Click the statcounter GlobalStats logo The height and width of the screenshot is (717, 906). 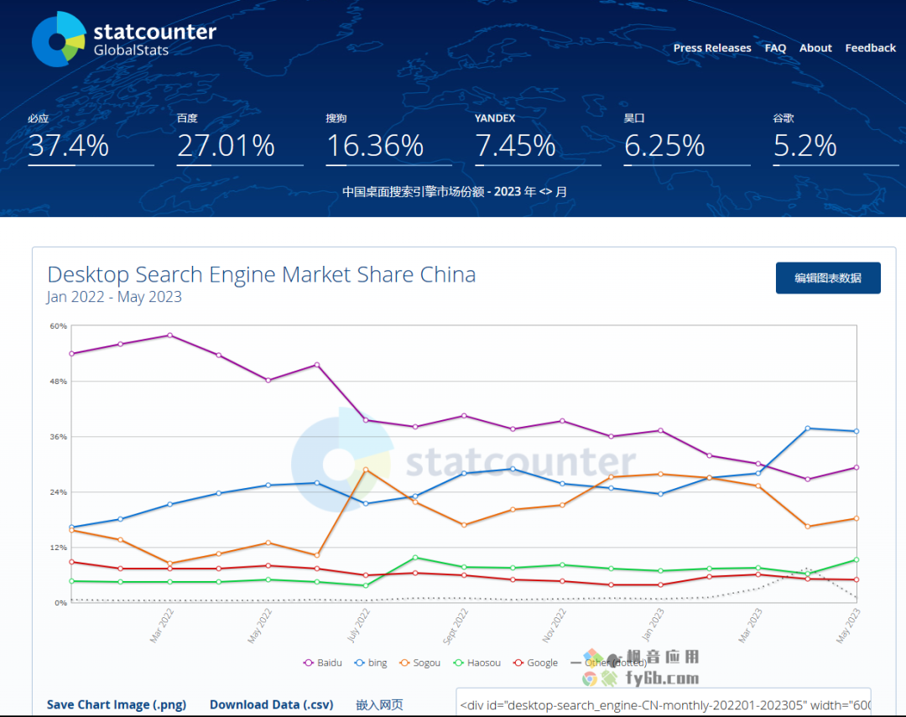(x=124, y=39)
